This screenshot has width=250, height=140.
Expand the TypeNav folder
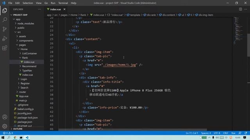click(27, 70)
